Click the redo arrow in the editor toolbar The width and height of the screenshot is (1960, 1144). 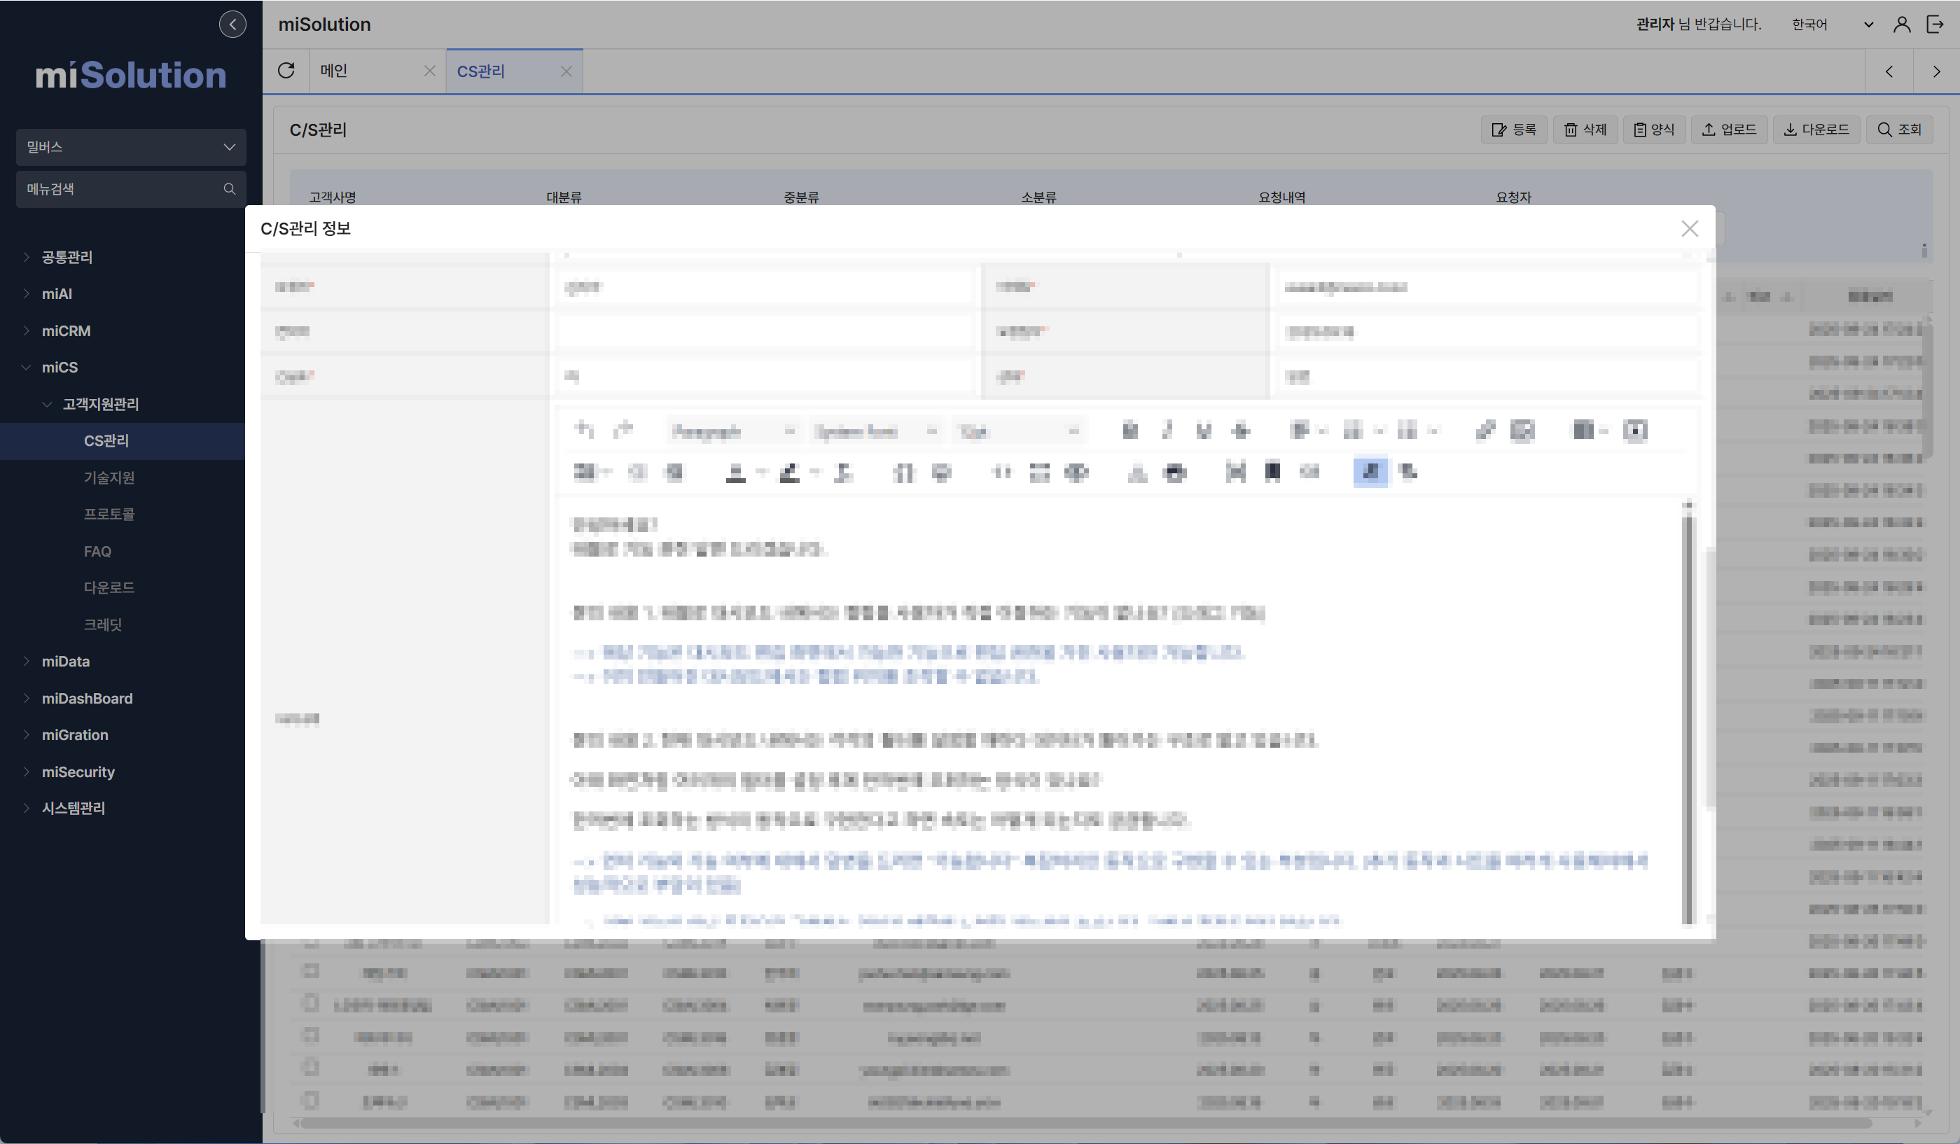click(623, 430)
